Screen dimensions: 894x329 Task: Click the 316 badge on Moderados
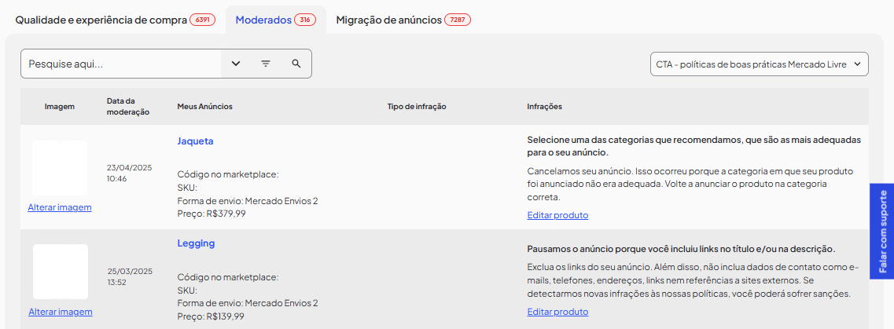[305, 20]
